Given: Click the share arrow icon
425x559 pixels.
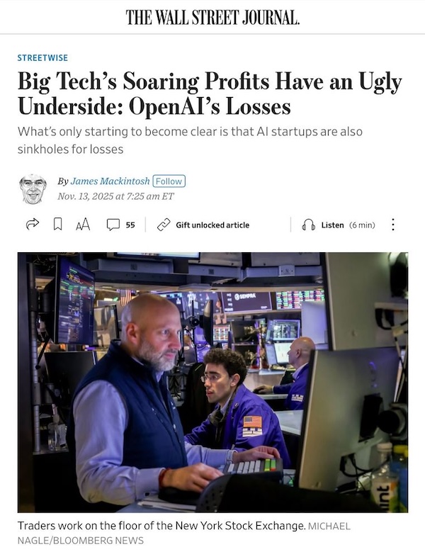Looking at the screenshot, I should pyautogui.click(x=32, y=225).
